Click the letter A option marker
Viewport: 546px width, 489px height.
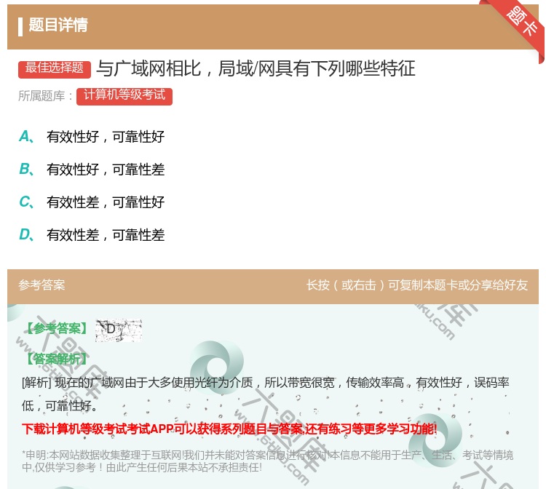pyautogui.click(x=26, y=136)
